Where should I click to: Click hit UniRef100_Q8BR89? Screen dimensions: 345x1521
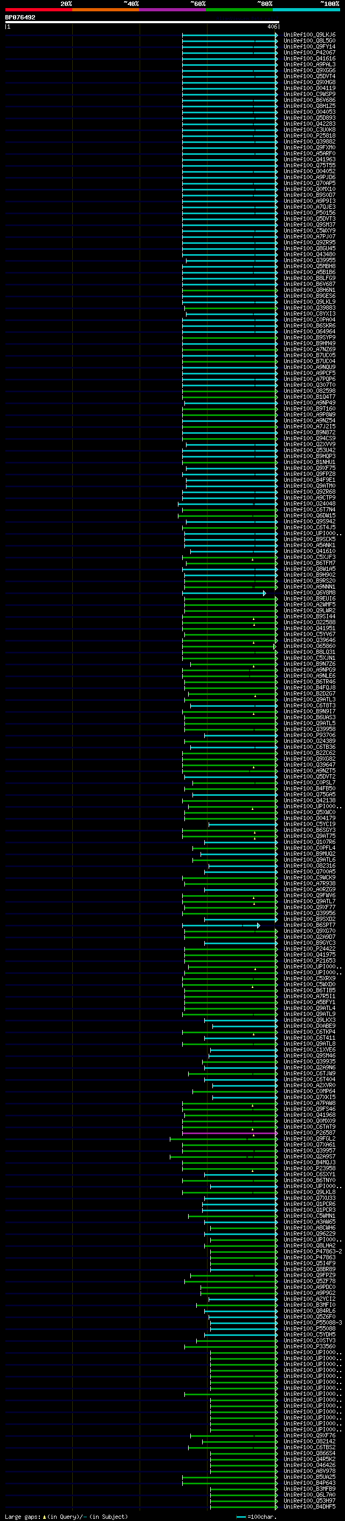pos(309,1270)
